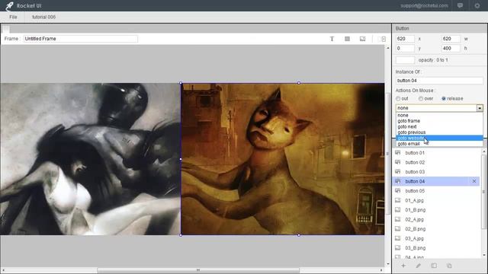
Task: Click the Frame name input field
Action: point(81,39)
